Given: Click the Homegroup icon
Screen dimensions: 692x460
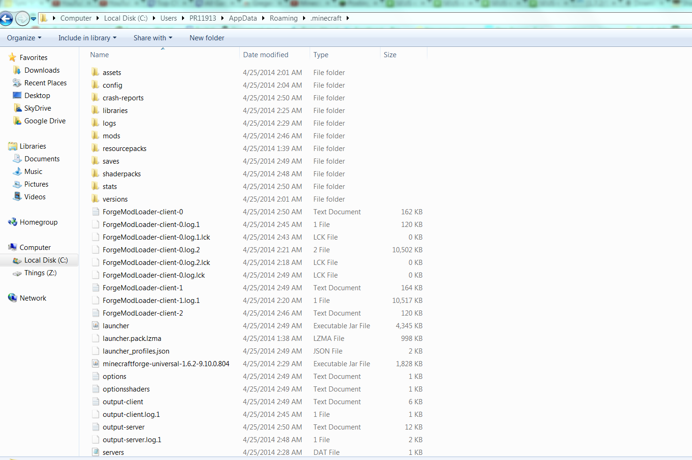Looking at the screenshot, I should [x=13, y=222].
